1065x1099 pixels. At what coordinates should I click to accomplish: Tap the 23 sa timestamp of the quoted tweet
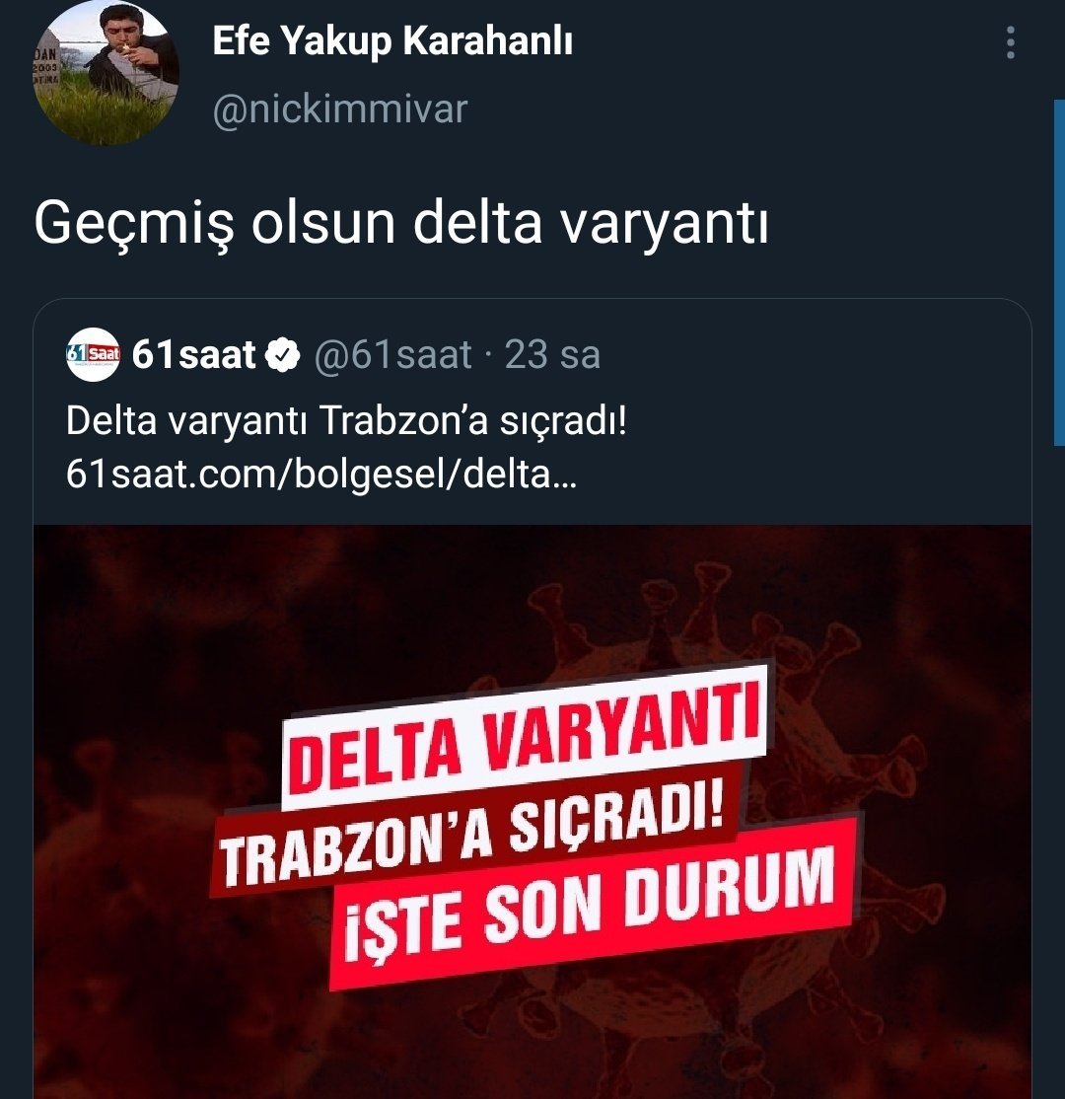click(552, 354)
